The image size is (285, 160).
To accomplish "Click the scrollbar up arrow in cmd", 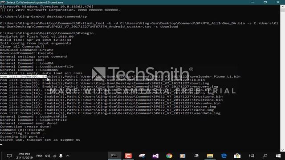I will [282, 7].
